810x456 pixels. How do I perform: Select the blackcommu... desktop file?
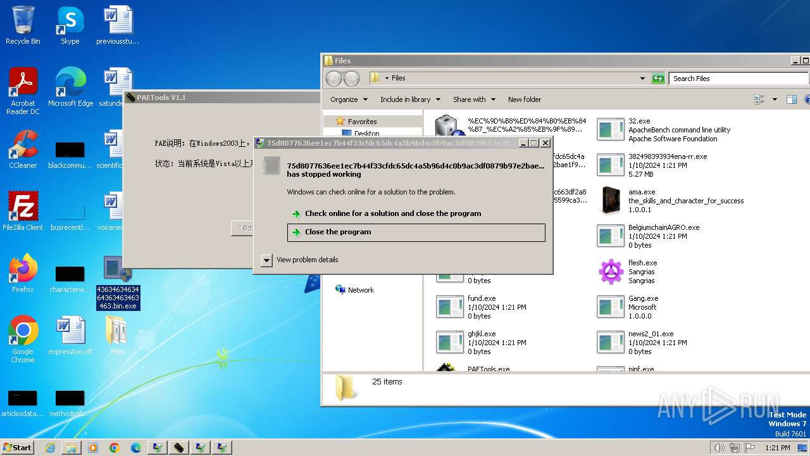click(70, 155)
